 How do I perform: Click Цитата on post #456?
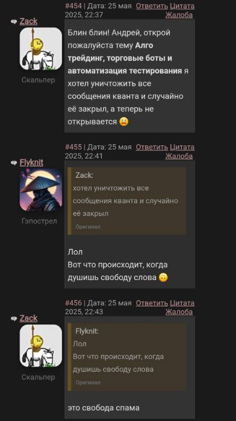point(182,303)
